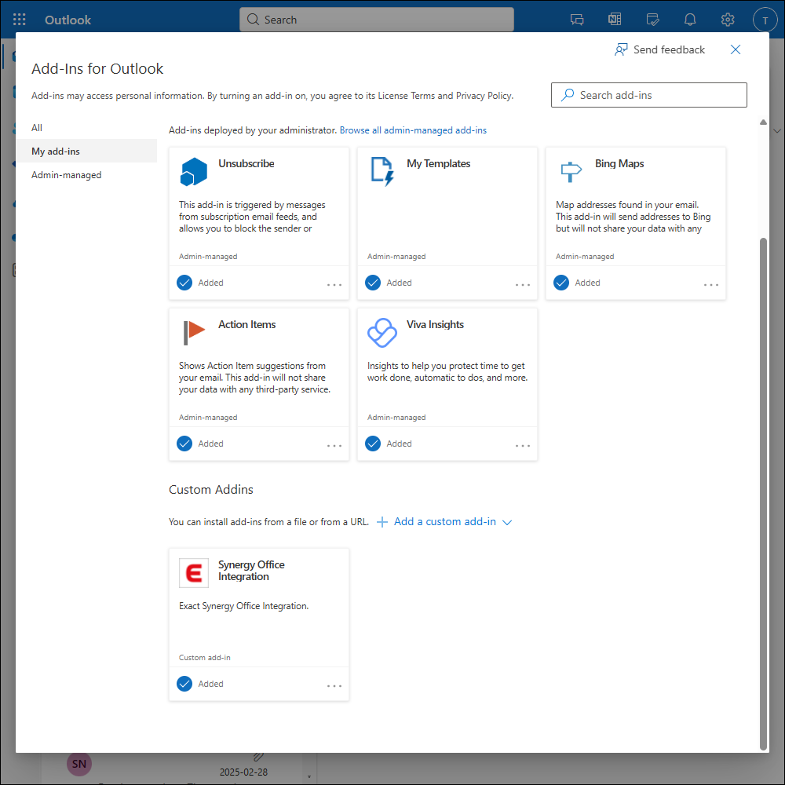The width and height of the screenshot is (785, 785).
Task: Select the All category
Action: click(37, 128)
